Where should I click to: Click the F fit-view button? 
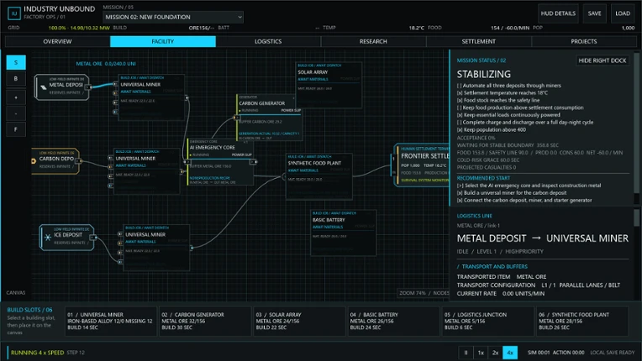click(16, 129)
